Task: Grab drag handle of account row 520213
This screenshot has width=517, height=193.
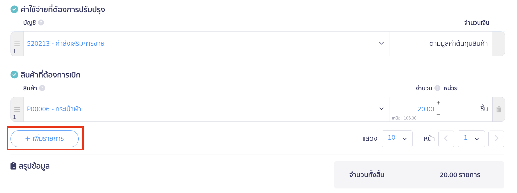Action: 17,44
